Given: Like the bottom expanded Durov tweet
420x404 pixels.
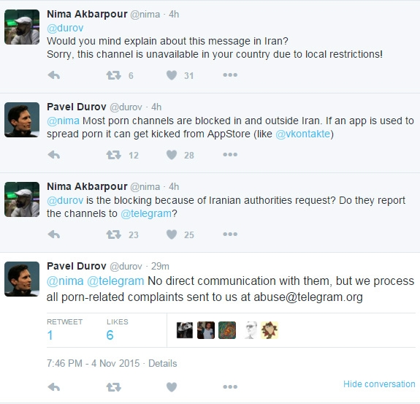Looking at the screenshot, I should pos(172,387).
